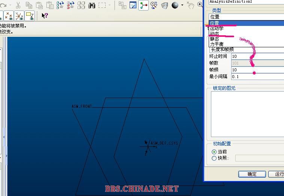Click the analysis name field AnalysisDefinition1
The height and width of the screenshot is (196, 284).
pos(246,2)
